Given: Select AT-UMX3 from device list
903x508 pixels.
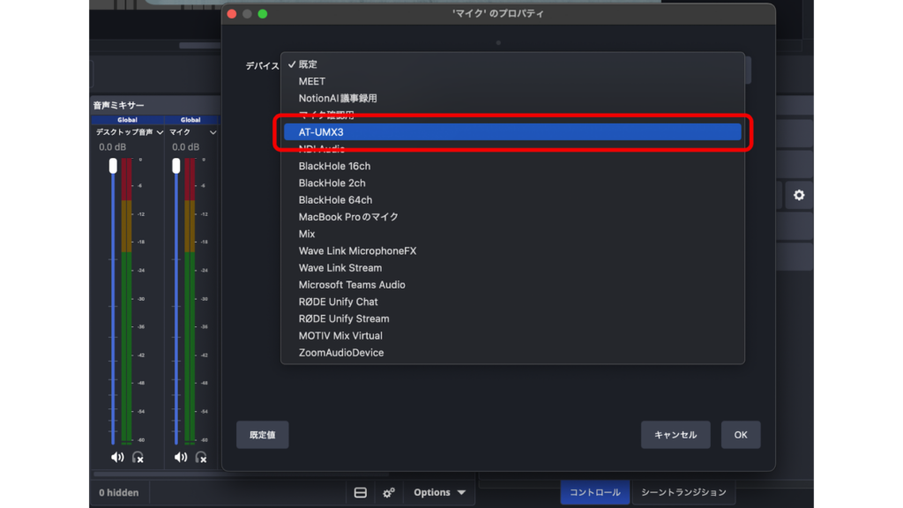Looking at the screenshot, I should [x=511, y=132].
